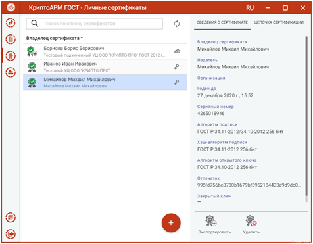This screenshot has width=313, height=244.
Task: Click the Издатель field label
Action: (x=207, y=60)
